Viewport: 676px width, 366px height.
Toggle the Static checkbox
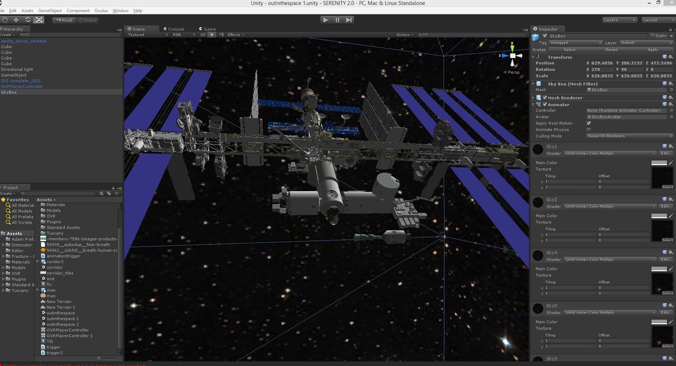tap(652, 36)
